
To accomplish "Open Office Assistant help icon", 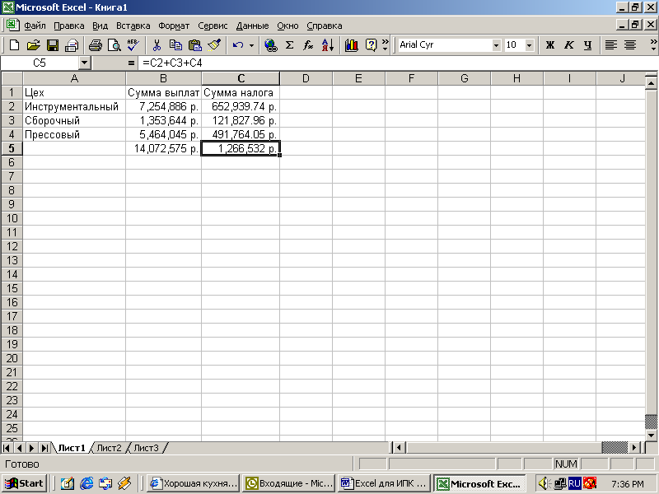I will pyautogui.click(x=371, y=45).
